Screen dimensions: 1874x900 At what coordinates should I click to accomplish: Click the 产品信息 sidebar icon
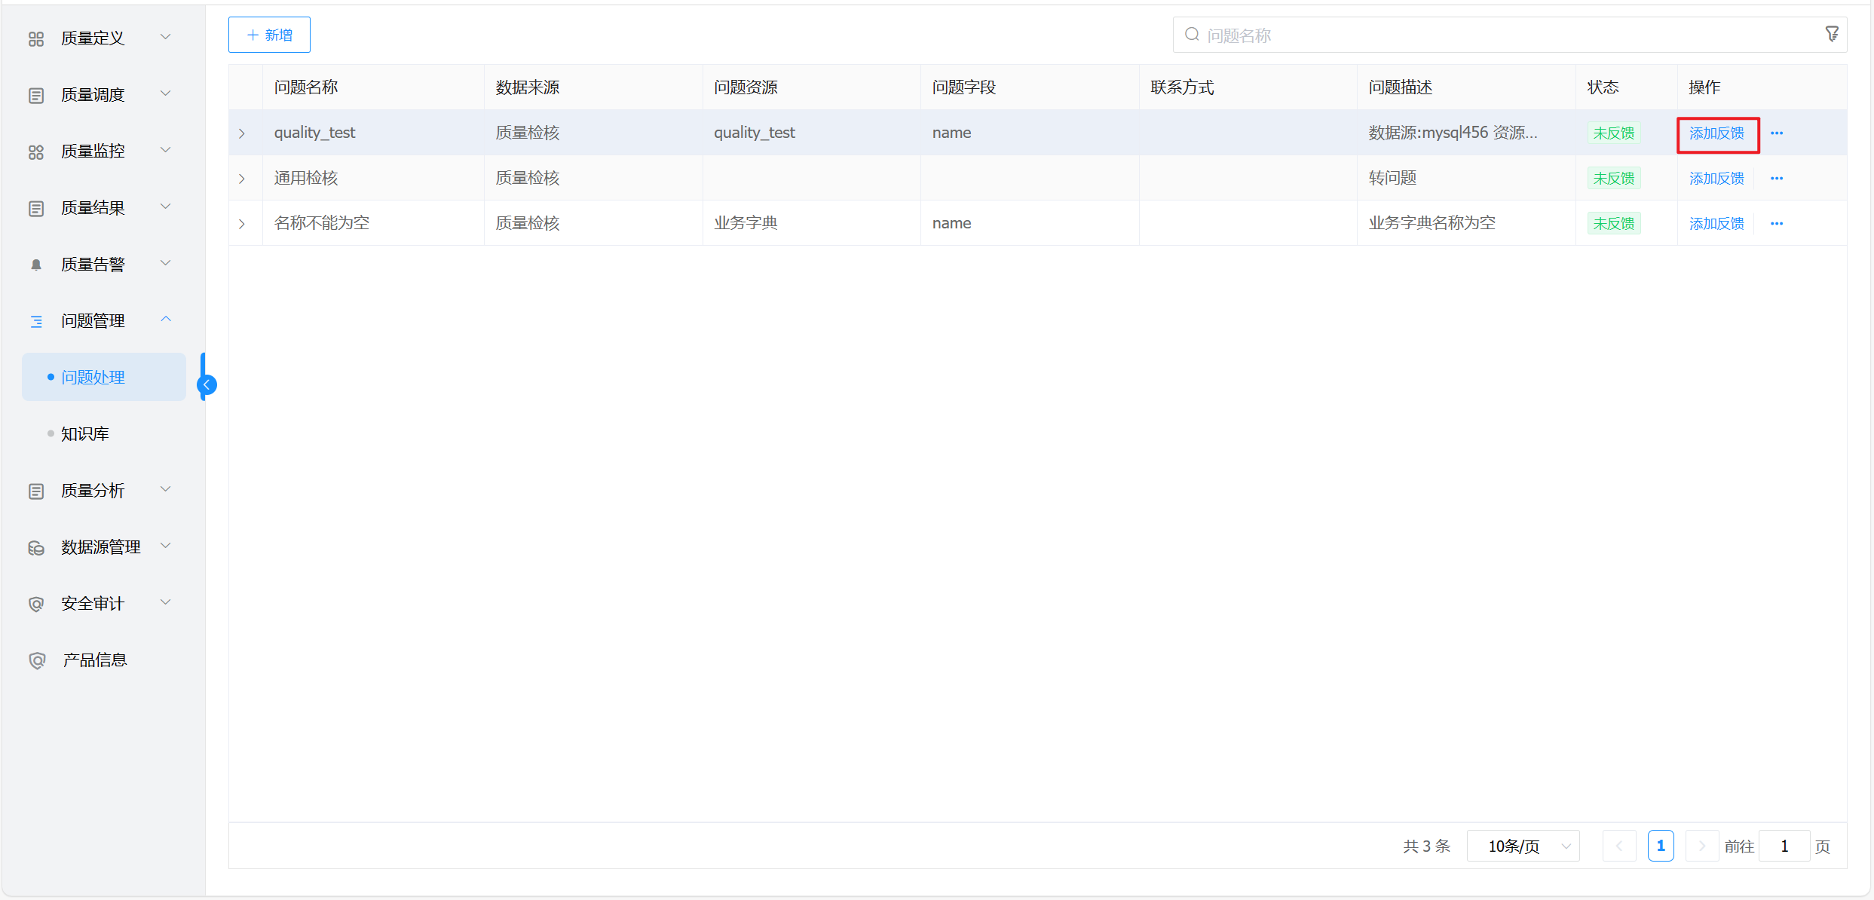pos(37,660)
